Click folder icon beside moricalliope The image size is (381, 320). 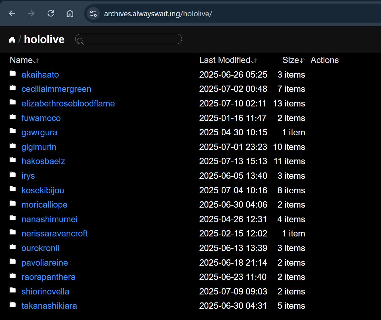(x=13, y=203)
